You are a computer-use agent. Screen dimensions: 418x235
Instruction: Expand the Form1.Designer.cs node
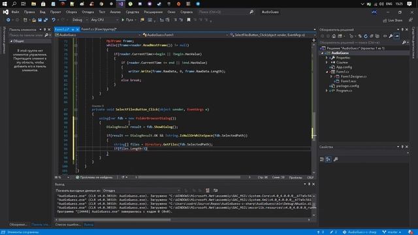click(x=331, y=76)
